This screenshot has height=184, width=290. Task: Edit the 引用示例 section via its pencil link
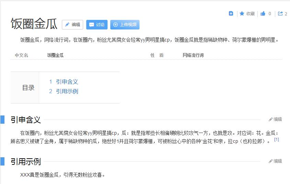275,161
